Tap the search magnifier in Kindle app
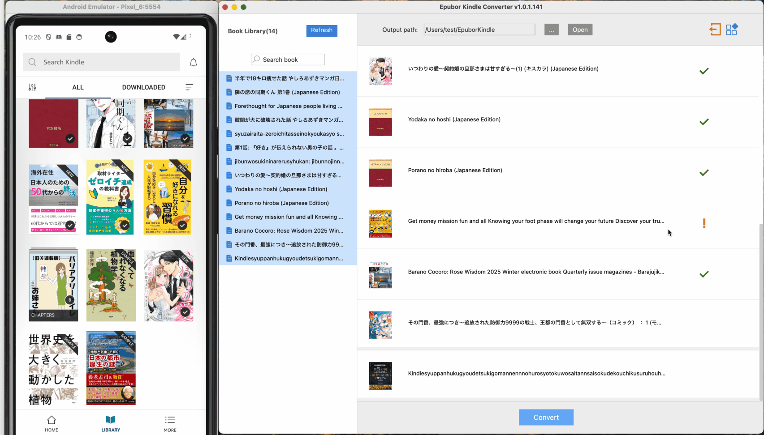 click(32, 62)
